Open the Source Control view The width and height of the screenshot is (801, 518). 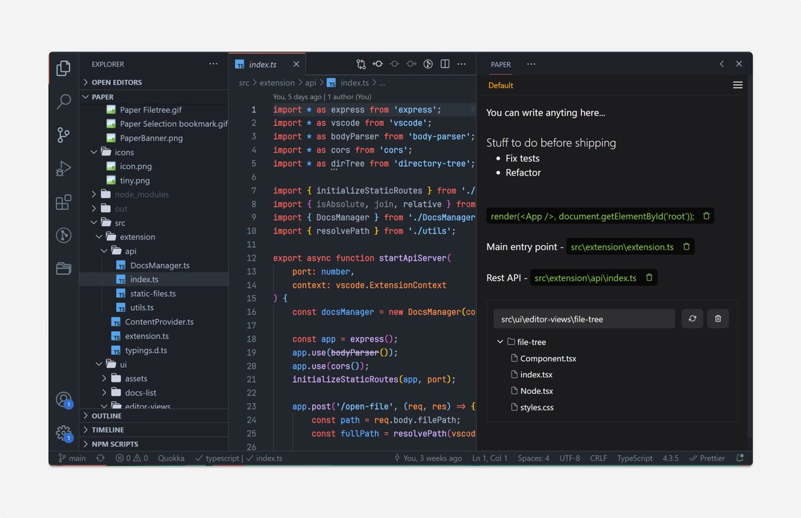[x=63, y=135]
